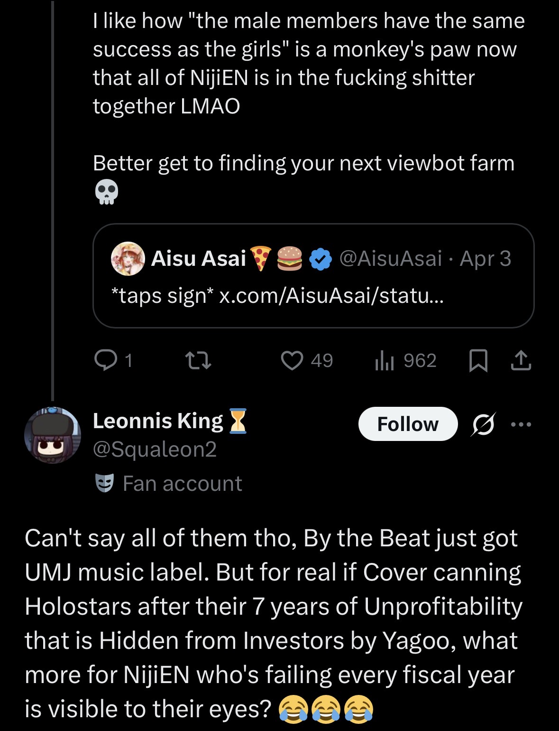Image resolution: width=559 pixels, height=731 pixels.
Task: Open the x.com/AisuAsai status link
Action: point(331,296)
